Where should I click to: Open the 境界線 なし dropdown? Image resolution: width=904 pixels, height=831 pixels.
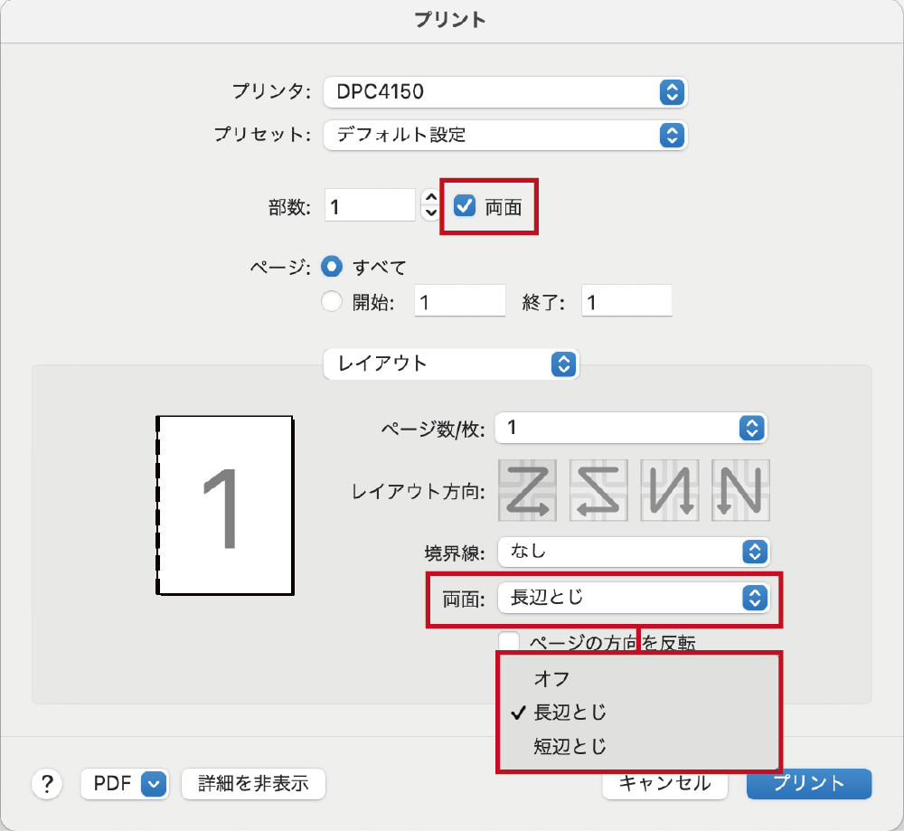pos(631,551)
